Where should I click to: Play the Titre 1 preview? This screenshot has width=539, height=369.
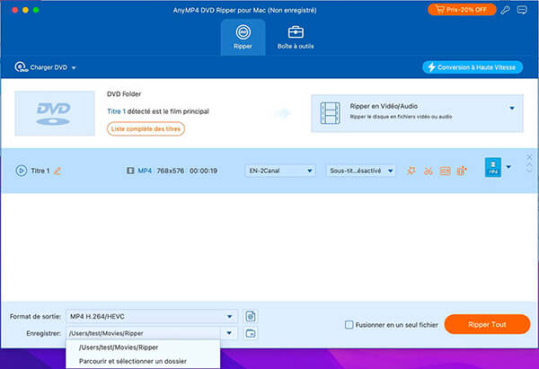click(21, 171)
